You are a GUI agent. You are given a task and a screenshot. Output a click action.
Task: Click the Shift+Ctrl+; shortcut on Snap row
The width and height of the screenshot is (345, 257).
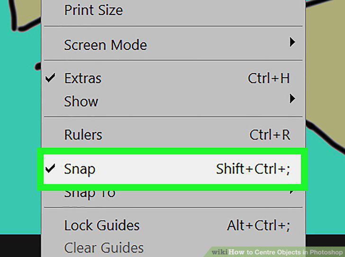(253, 169)
